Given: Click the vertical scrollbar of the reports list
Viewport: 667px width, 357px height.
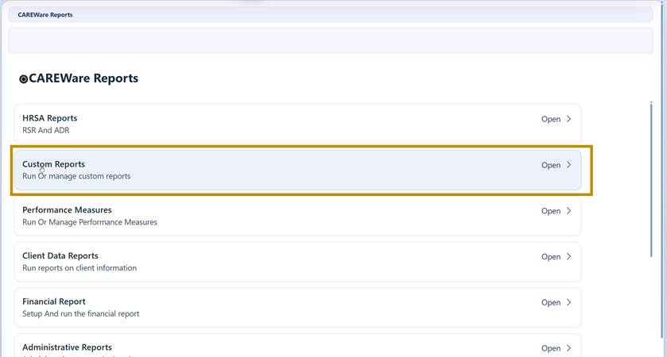Looking at the screenshot, I should click(x=651, y=179).
